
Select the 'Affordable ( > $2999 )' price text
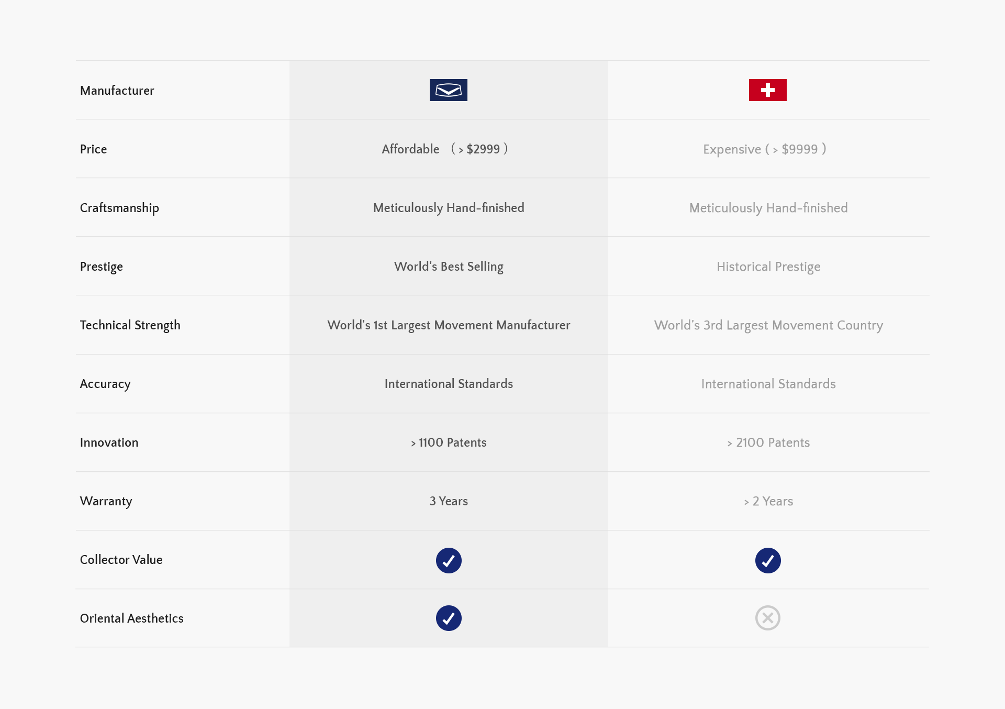[445, 149]
